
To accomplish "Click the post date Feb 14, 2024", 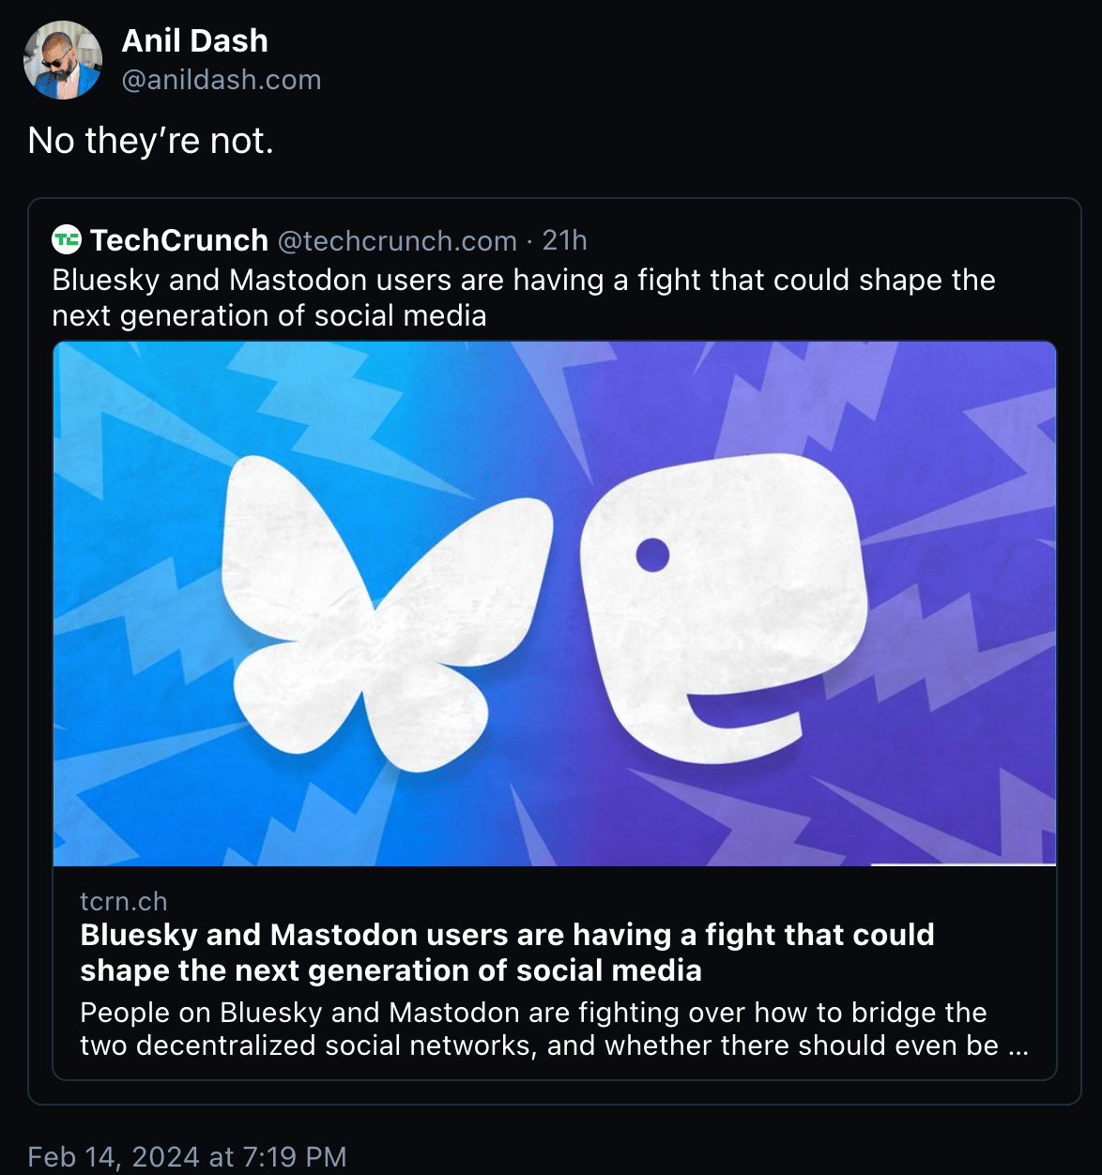I will pos(187,1156).
